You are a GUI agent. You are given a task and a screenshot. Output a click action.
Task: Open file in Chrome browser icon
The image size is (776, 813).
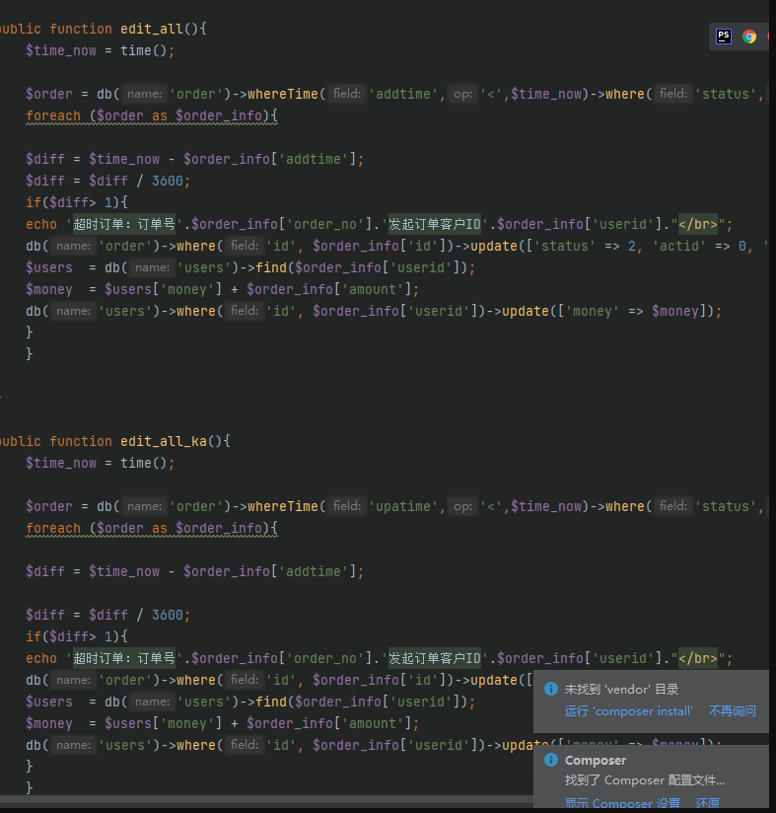pyautogui.click(x=749, y=37)
